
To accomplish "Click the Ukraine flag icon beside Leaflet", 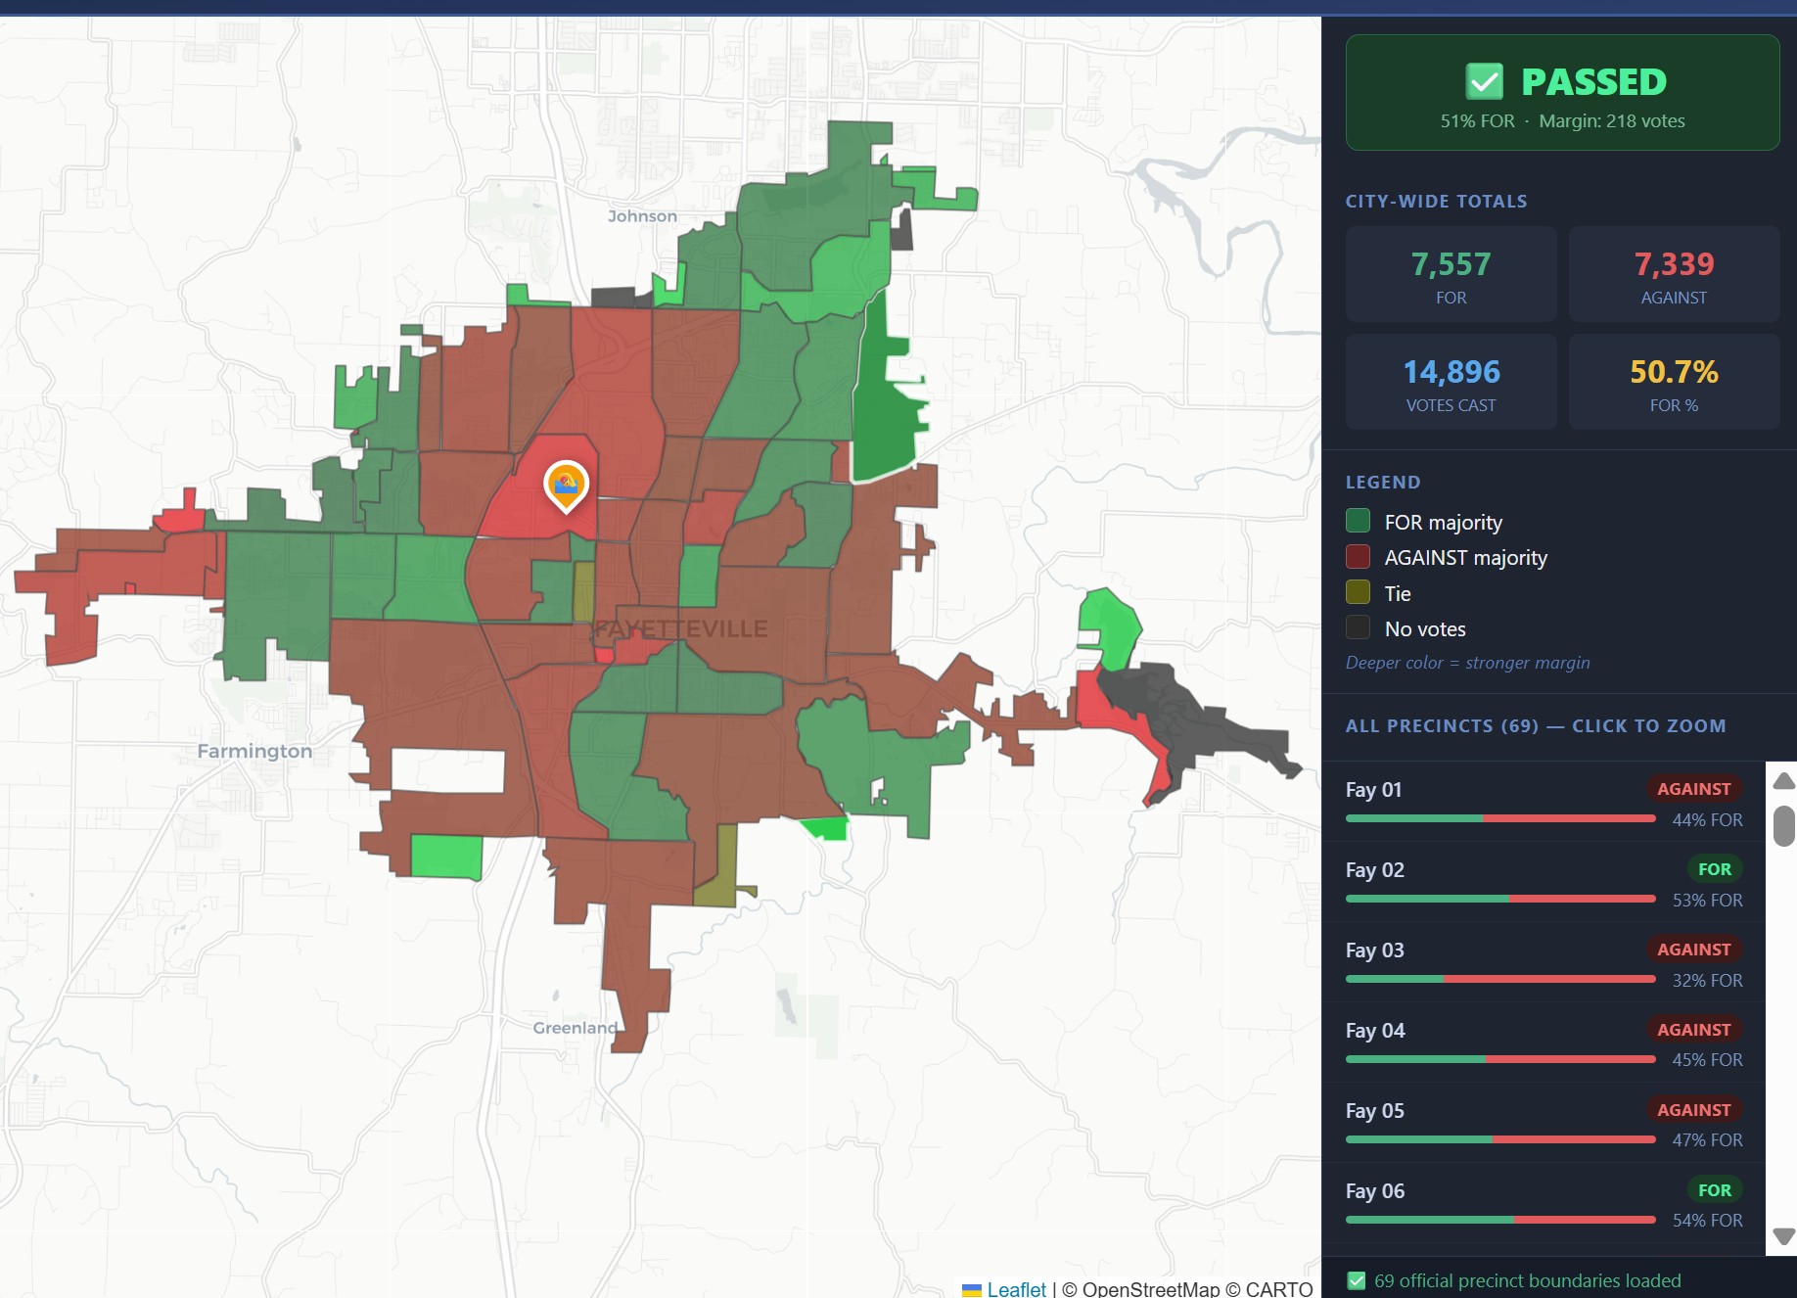I will (x=971, y=1289).
